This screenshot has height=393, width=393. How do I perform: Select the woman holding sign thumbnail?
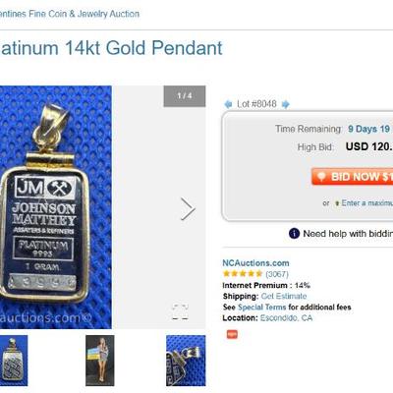tap(100, 361)
